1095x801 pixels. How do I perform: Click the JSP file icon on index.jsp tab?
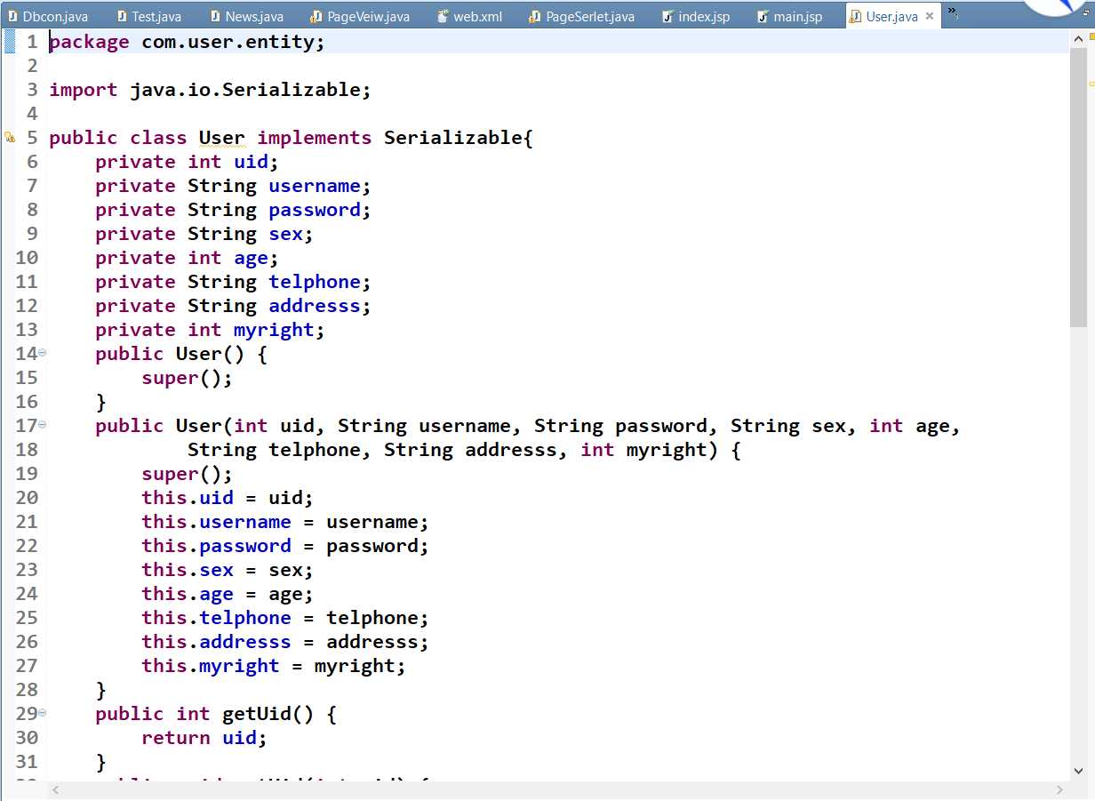click(667, 16)
